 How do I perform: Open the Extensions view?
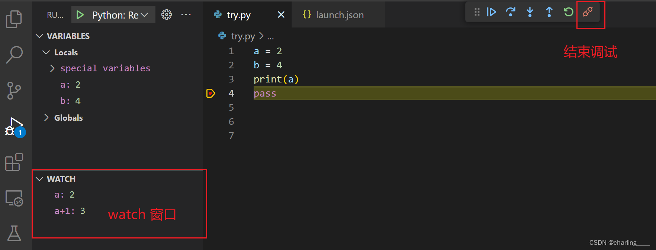coord(14,162)
